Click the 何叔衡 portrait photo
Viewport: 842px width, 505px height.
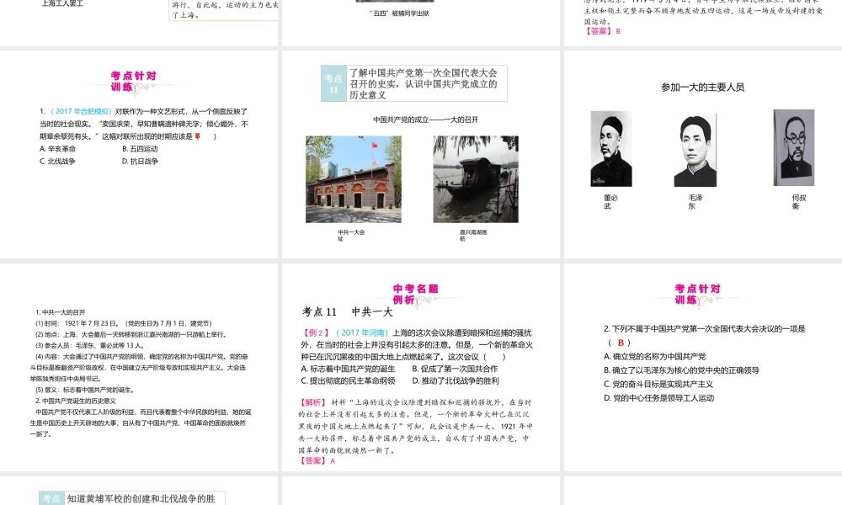click(794, 147)
